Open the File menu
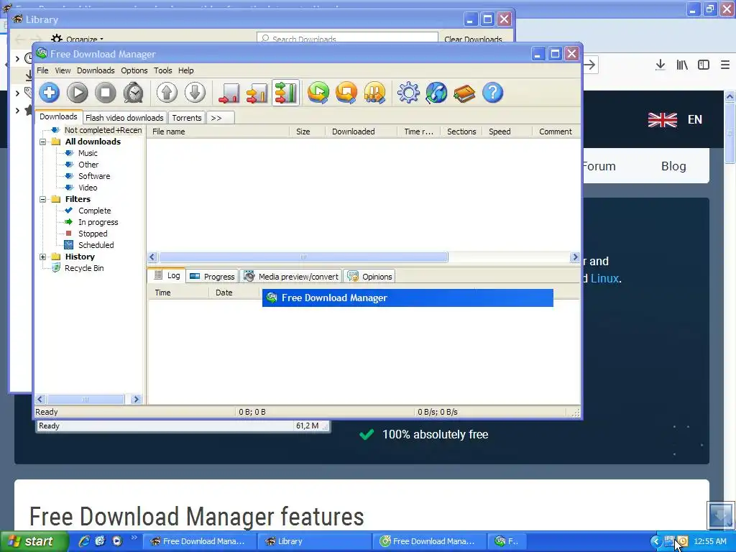This screenshot has width=736, height=552. [x=42, y=70]
